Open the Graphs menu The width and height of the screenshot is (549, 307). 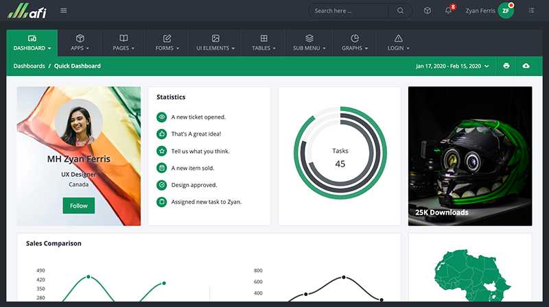[x=355, y=42]
